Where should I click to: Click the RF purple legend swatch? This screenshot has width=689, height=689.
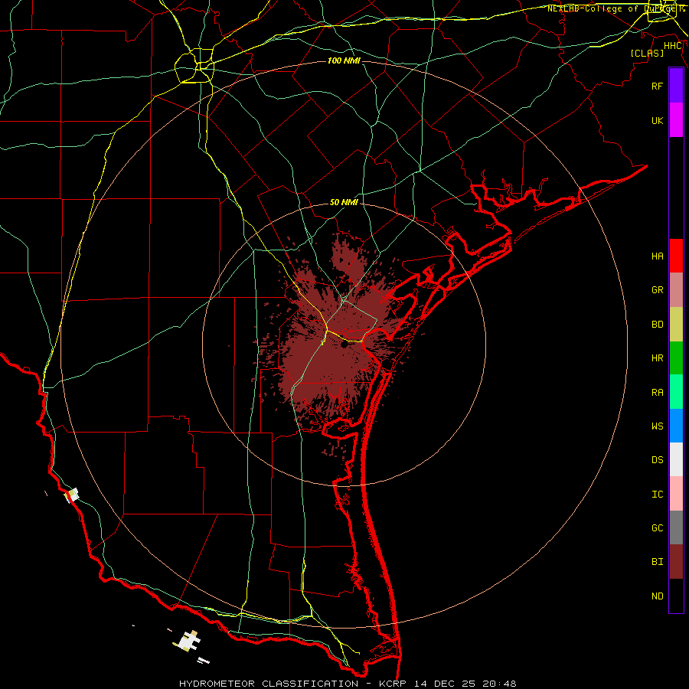click(x=676, y=86)
